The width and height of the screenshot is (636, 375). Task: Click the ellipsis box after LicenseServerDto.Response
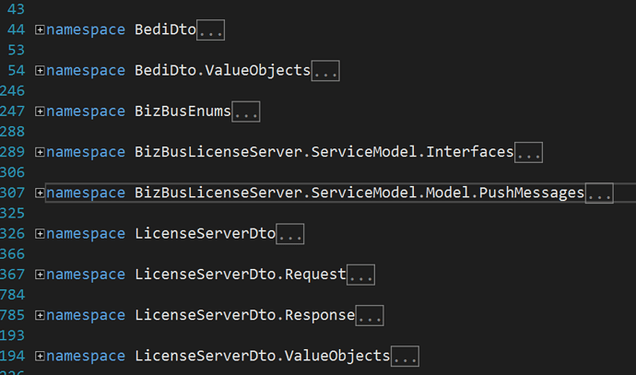[x=370, y=315]
